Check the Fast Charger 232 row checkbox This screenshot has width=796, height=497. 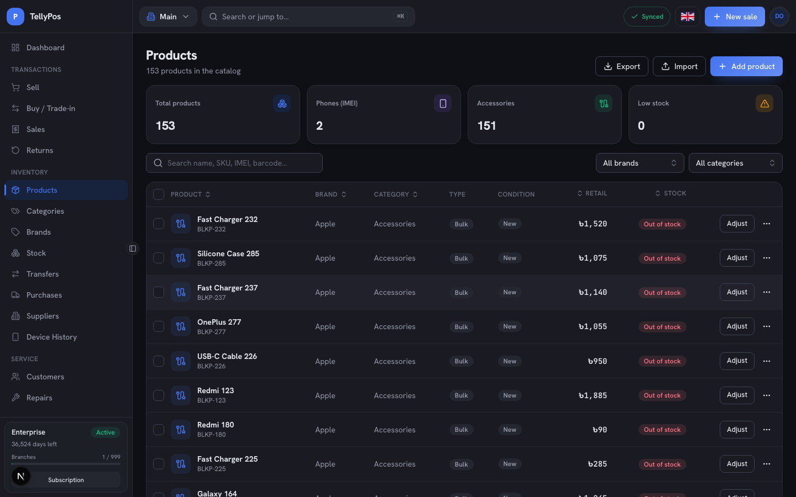click(159, 224)
